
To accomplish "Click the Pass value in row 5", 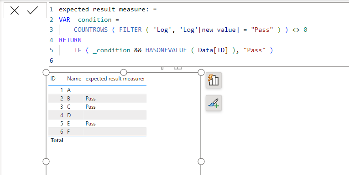I will pos(91,124).
